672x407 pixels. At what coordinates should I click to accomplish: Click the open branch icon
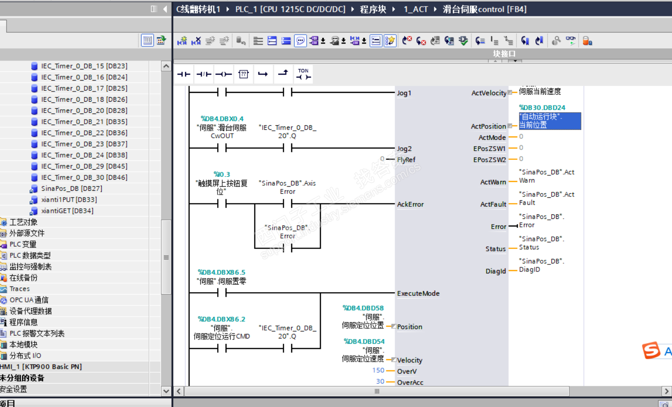click(x=263, y=74)
